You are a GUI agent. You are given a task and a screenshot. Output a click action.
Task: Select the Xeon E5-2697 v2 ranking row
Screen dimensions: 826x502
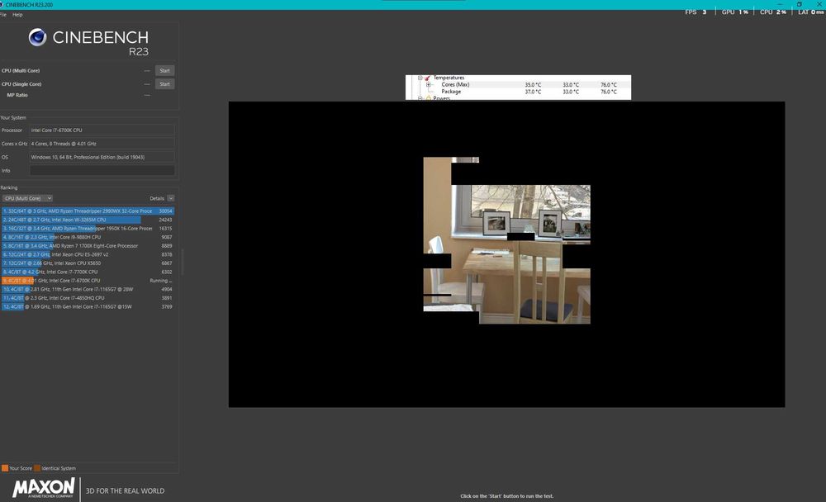88,254
